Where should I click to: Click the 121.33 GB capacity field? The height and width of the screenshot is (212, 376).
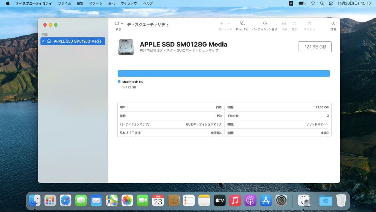click(315, 46)
